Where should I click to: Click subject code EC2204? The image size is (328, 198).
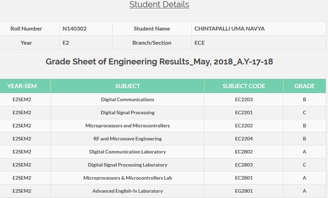pyautogui.click(x=244, y=138)
